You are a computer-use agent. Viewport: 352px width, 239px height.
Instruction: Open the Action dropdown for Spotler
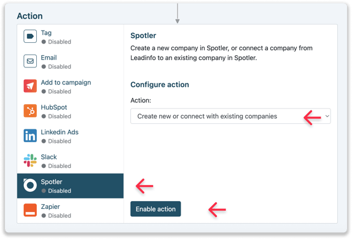point(230,116)
